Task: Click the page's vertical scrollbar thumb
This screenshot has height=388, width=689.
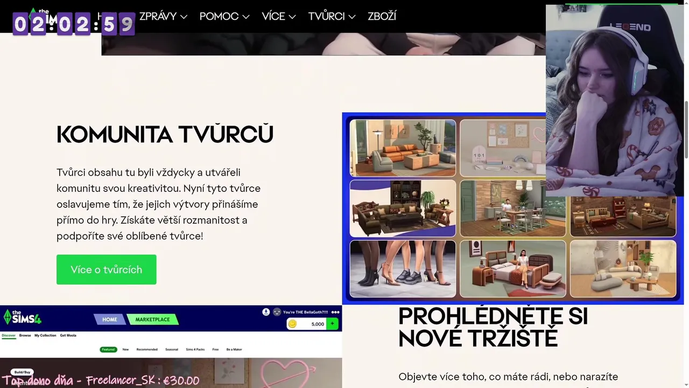Action: coord(686,129)
